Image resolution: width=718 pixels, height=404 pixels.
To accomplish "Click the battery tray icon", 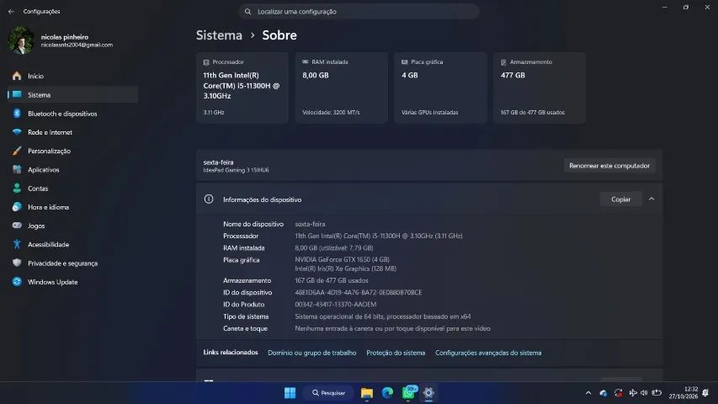I will pyautogui.click(x=657, y=393).
